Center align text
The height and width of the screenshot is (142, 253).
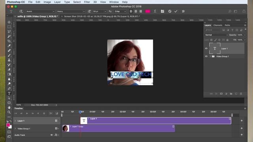coord(136,11)
